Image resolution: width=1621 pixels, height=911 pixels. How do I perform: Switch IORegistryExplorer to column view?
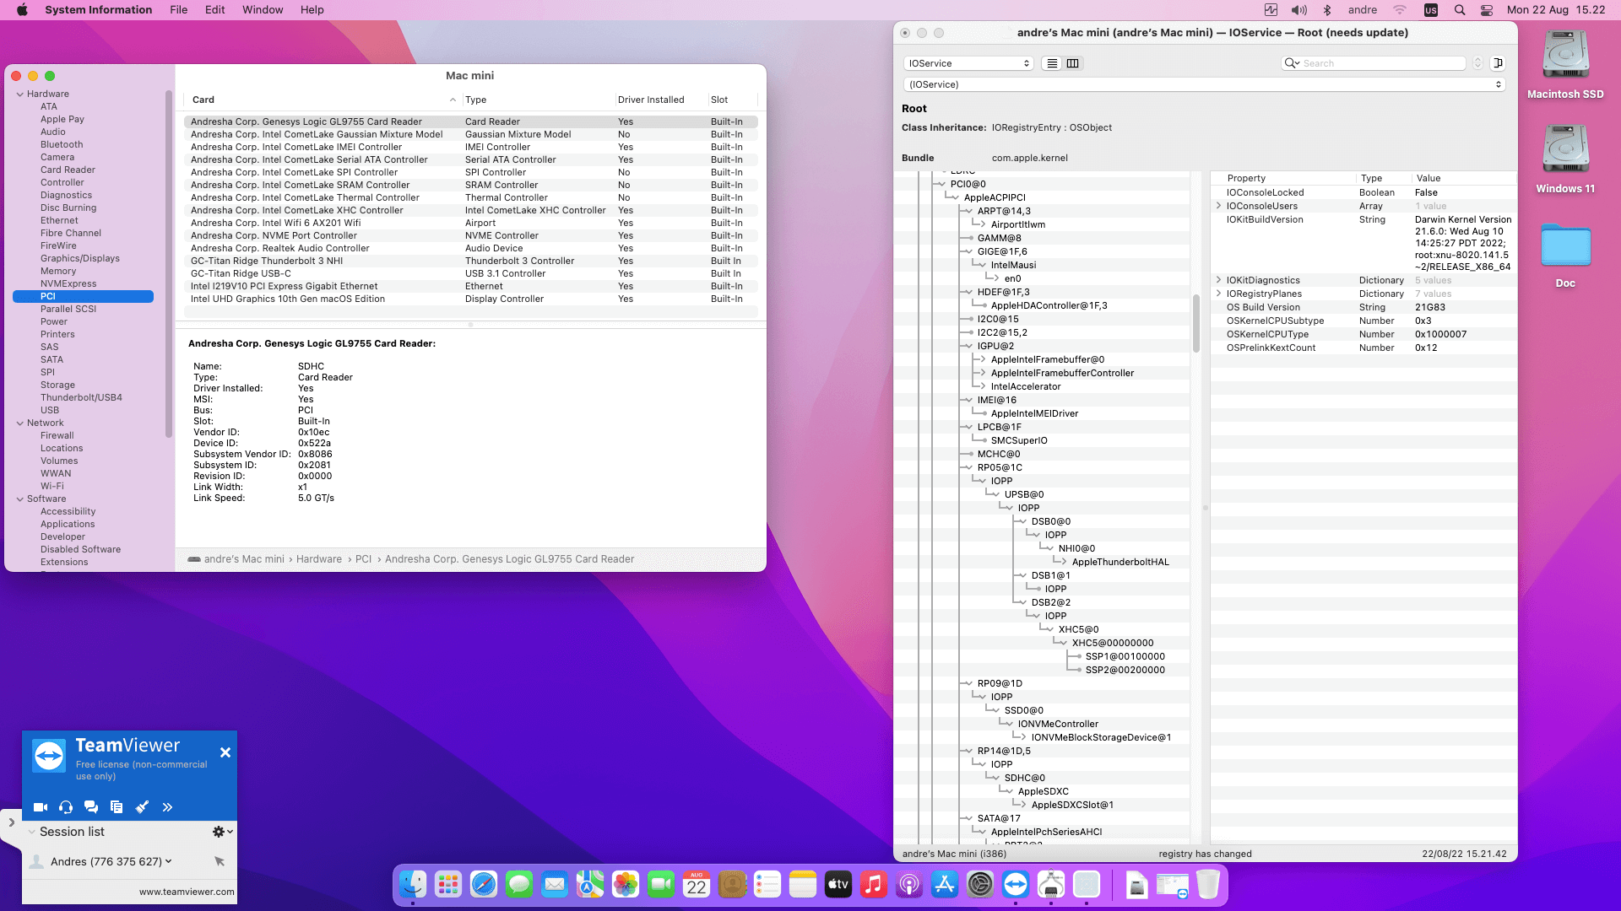[1073, 63]
